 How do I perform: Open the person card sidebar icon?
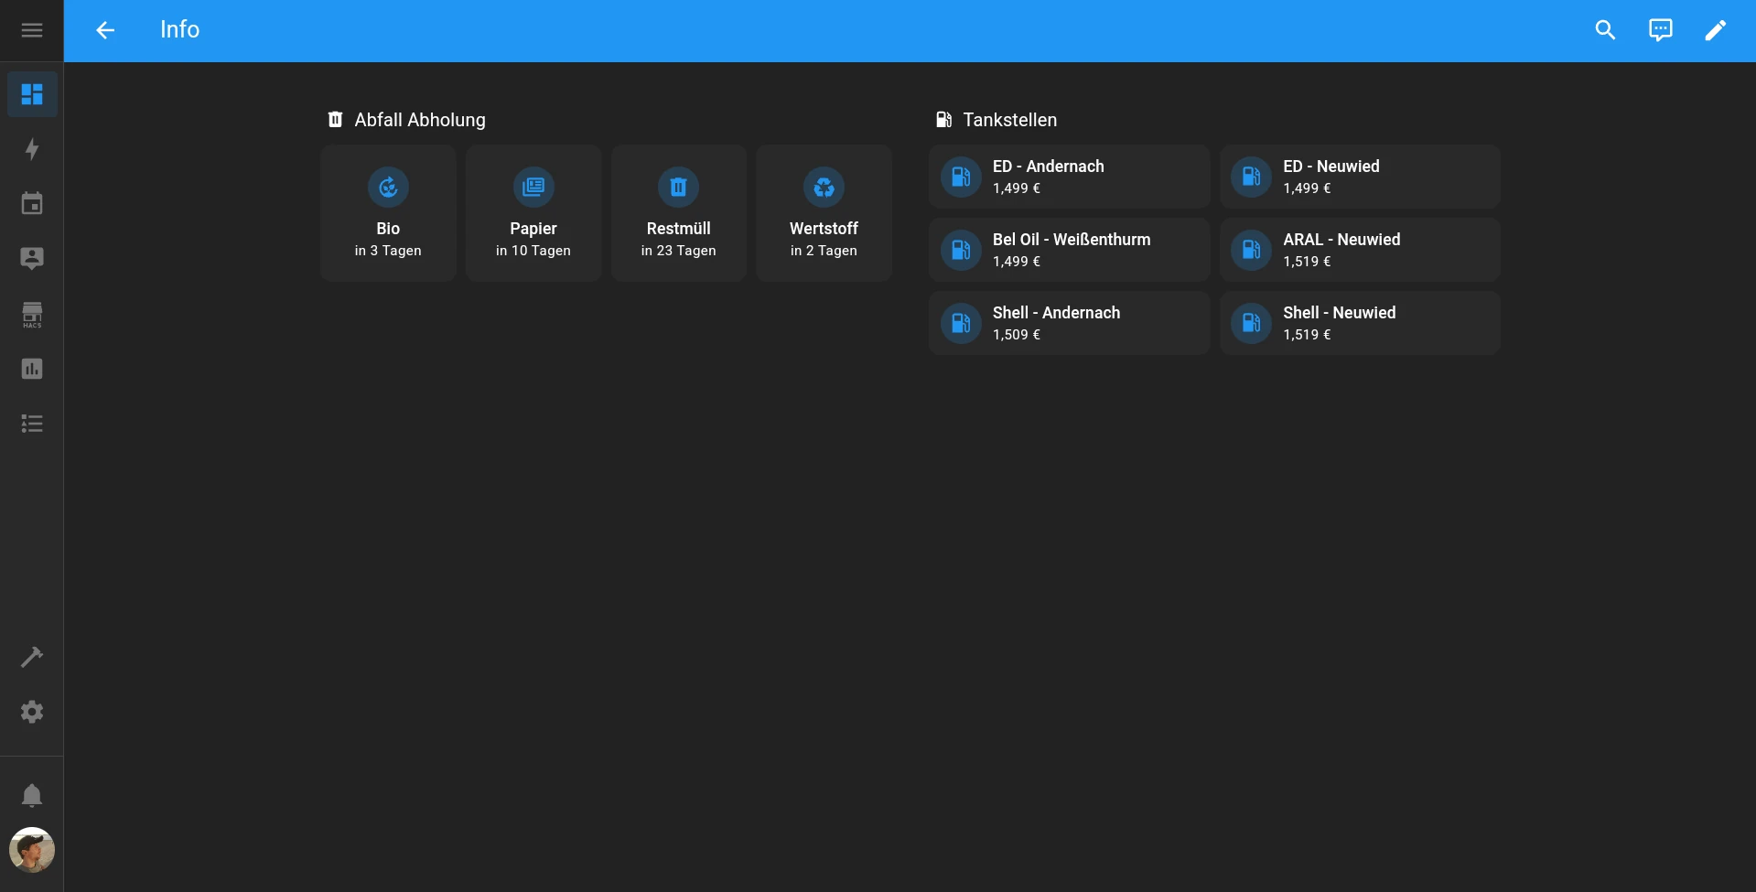click(32, 259)
